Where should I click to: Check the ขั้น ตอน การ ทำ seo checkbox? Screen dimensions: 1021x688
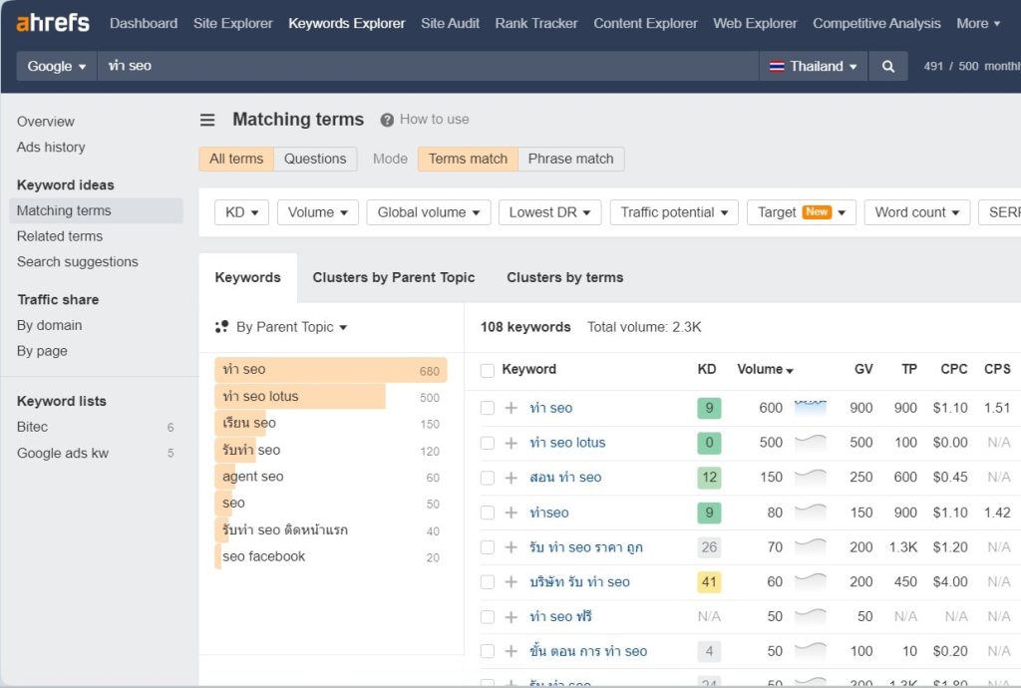tap(487, 651)
